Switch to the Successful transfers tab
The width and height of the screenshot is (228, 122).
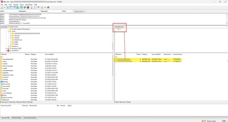pyautogui.click(x=30, y=118)
